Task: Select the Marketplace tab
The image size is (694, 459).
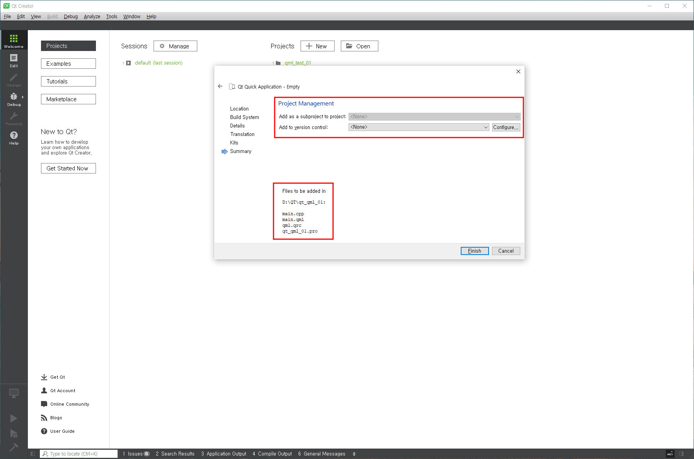Action: pos(68,99)
